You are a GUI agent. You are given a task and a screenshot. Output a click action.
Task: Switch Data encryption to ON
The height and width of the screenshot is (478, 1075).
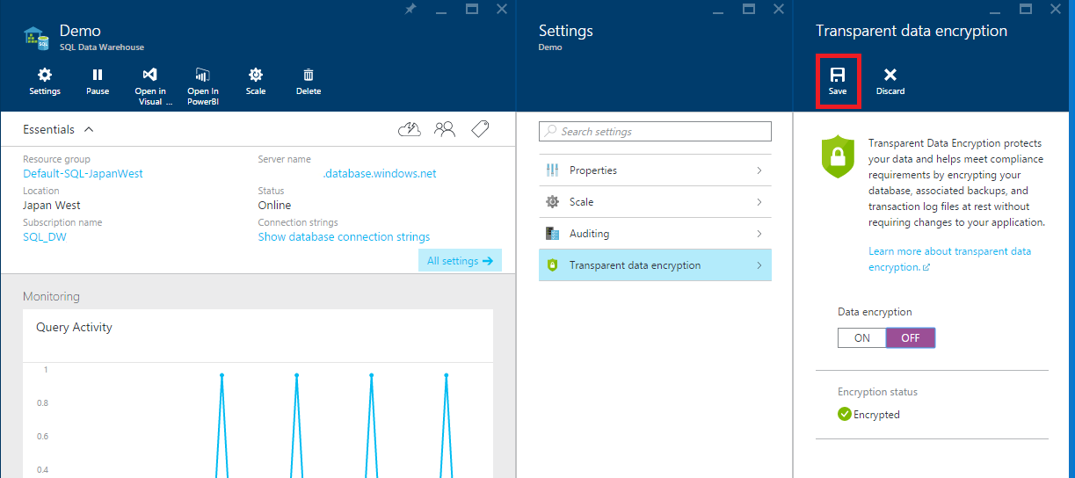pos(861,337)
